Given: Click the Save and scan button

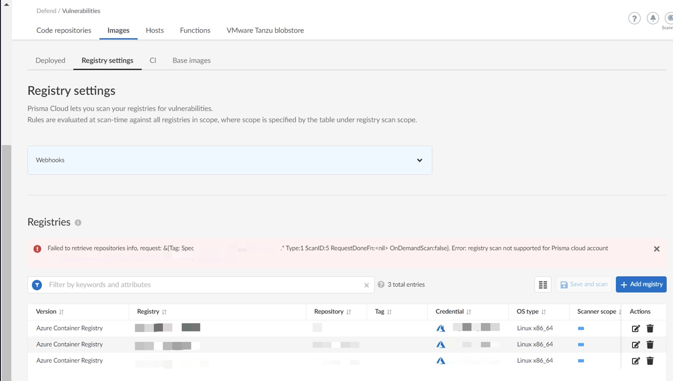Looking at the screenshot, I should 584,284.
